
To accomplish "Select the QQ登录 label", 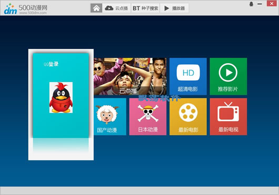I will (51, 64).
